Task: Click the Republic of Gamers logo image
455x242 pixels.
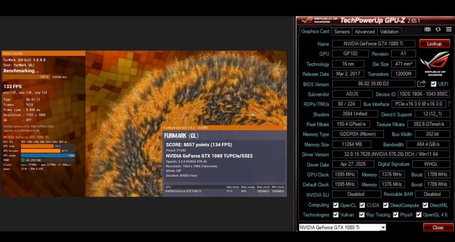Action: click(x=435, y=64)
